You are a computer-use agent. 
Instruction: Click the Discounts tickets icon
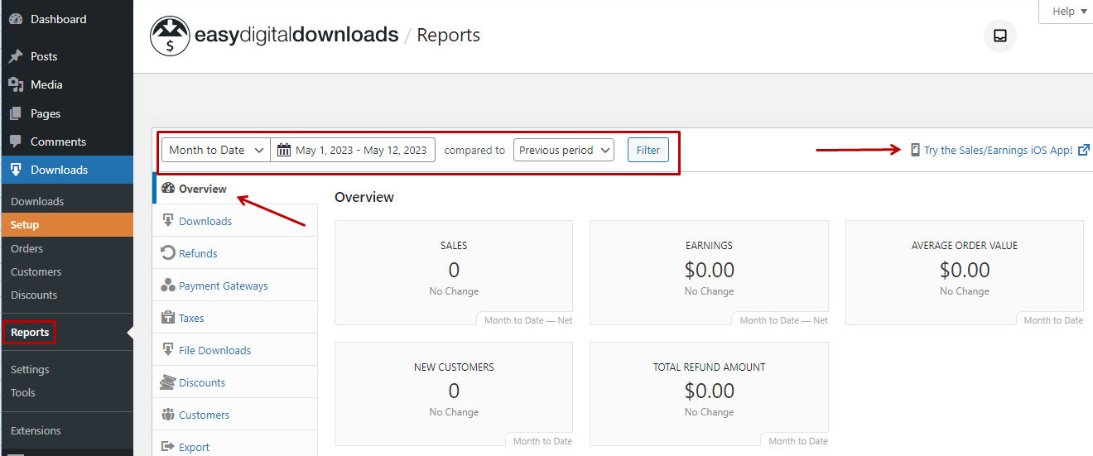tap(168, 382)
